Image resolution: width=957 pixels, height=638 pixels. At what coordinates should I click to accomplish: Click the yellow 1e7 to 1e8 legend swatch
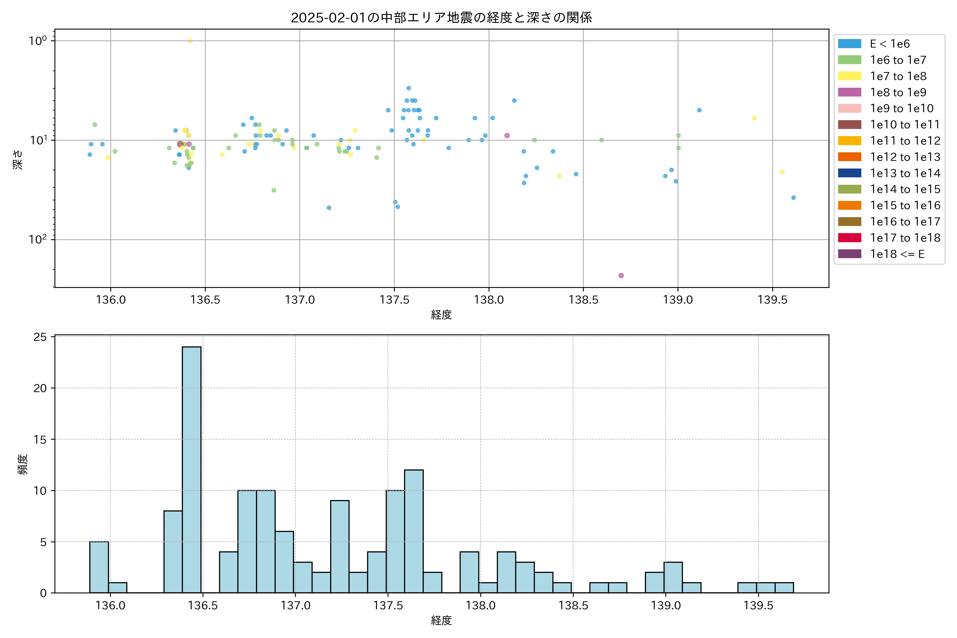[850, 76]
